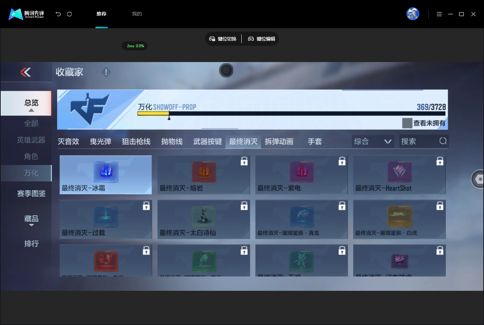
Task: Select the 最终消灭-过载 item card
Action: (106, 219)
